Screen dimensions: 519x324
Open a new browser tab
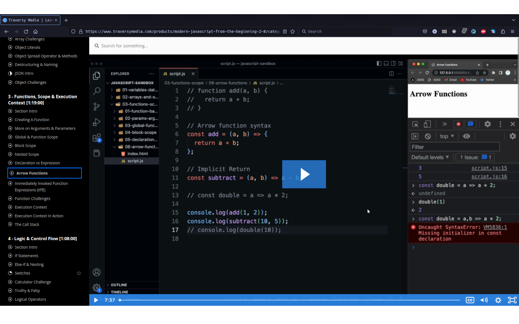[x=66, y=20]
